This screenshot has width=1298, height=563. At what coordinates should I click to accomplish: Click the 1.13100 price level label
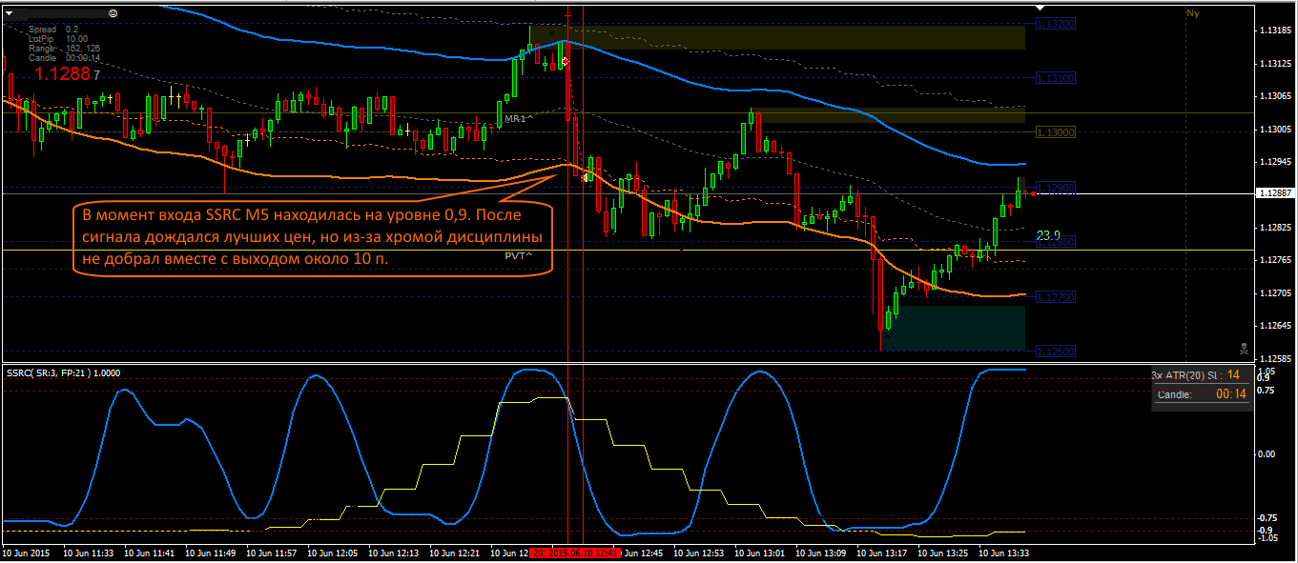click(x=1056, y=78)
